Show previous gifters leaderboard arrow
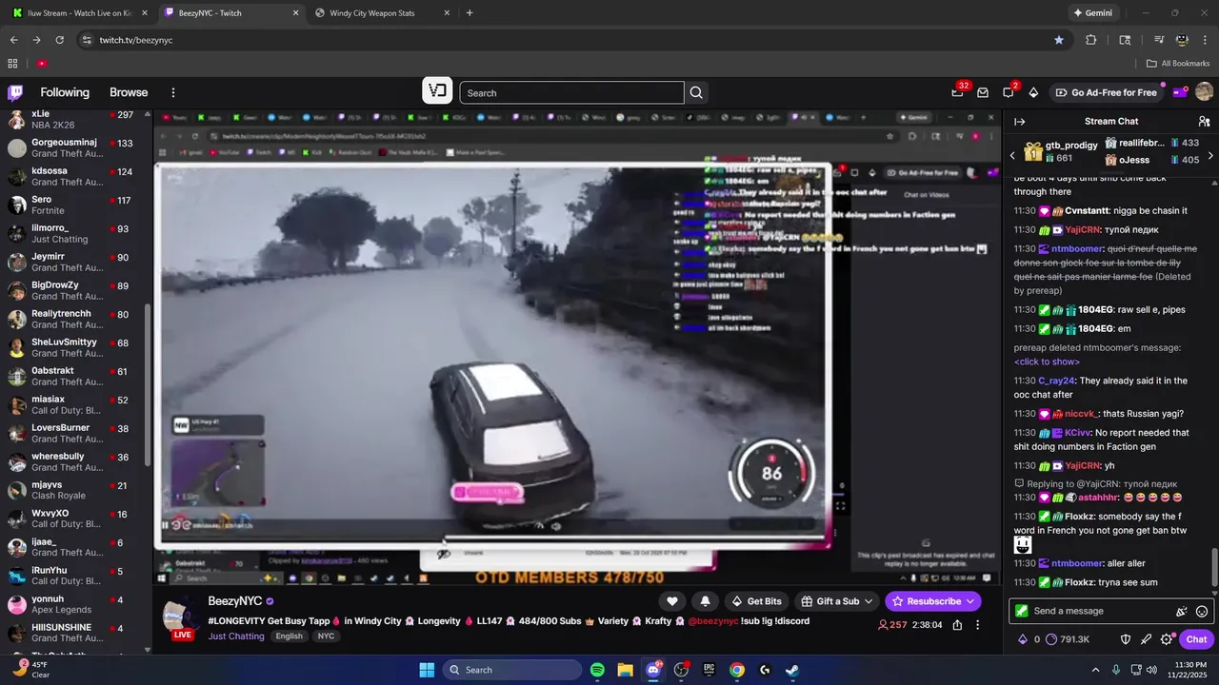The height and width of the screenshot is (685, 1219). pyautogui.click(x=1012, y=155)
